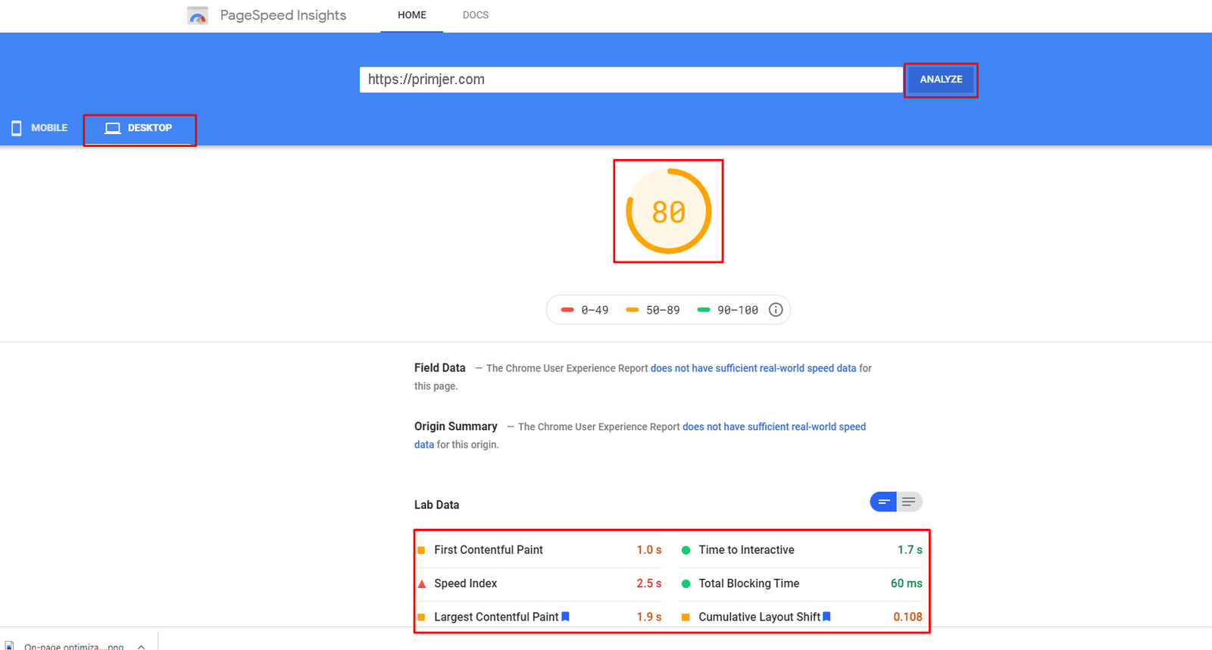Click the orange square beside Largest Contentful Paint
1212x650 pixels.
pyautogui.click(x=421, y=617)
